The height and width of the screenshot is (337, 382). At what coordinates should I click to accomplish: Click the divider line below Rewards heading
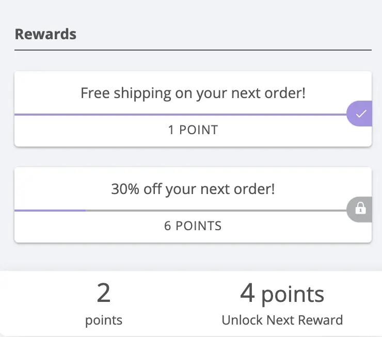pyautogui.click(x=193, y=50)
